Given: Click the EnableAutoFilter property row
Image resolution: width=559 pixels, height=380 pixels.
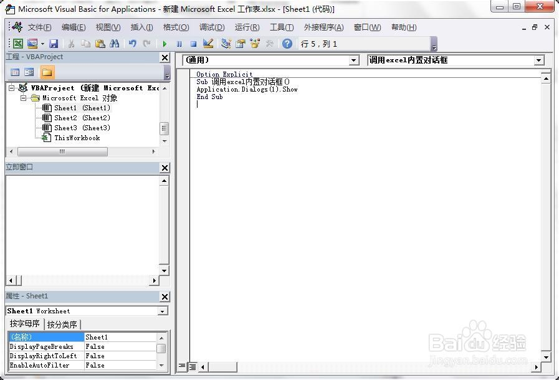Looking at the screenshot, I should [82, 365].
